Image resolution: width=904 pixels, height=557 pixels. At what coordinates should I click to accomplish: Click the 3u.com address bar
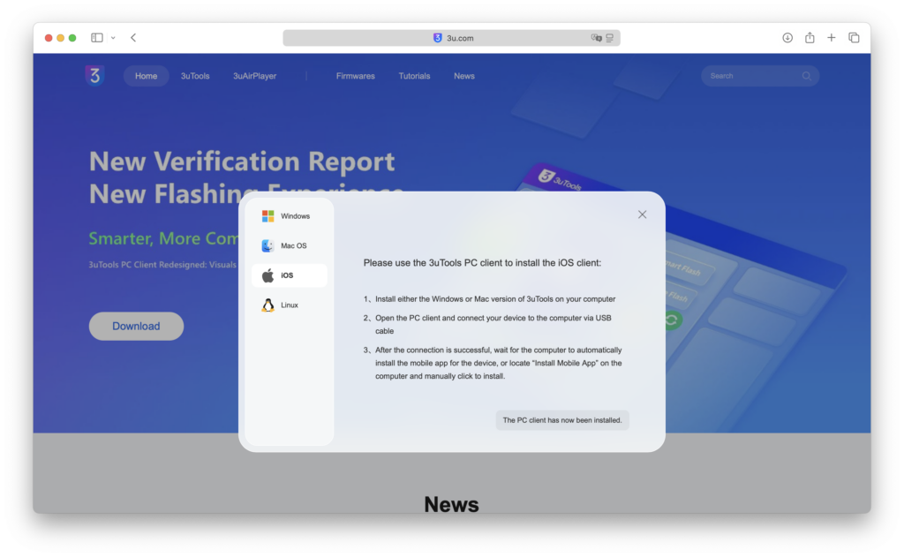(x=451, y=38)
